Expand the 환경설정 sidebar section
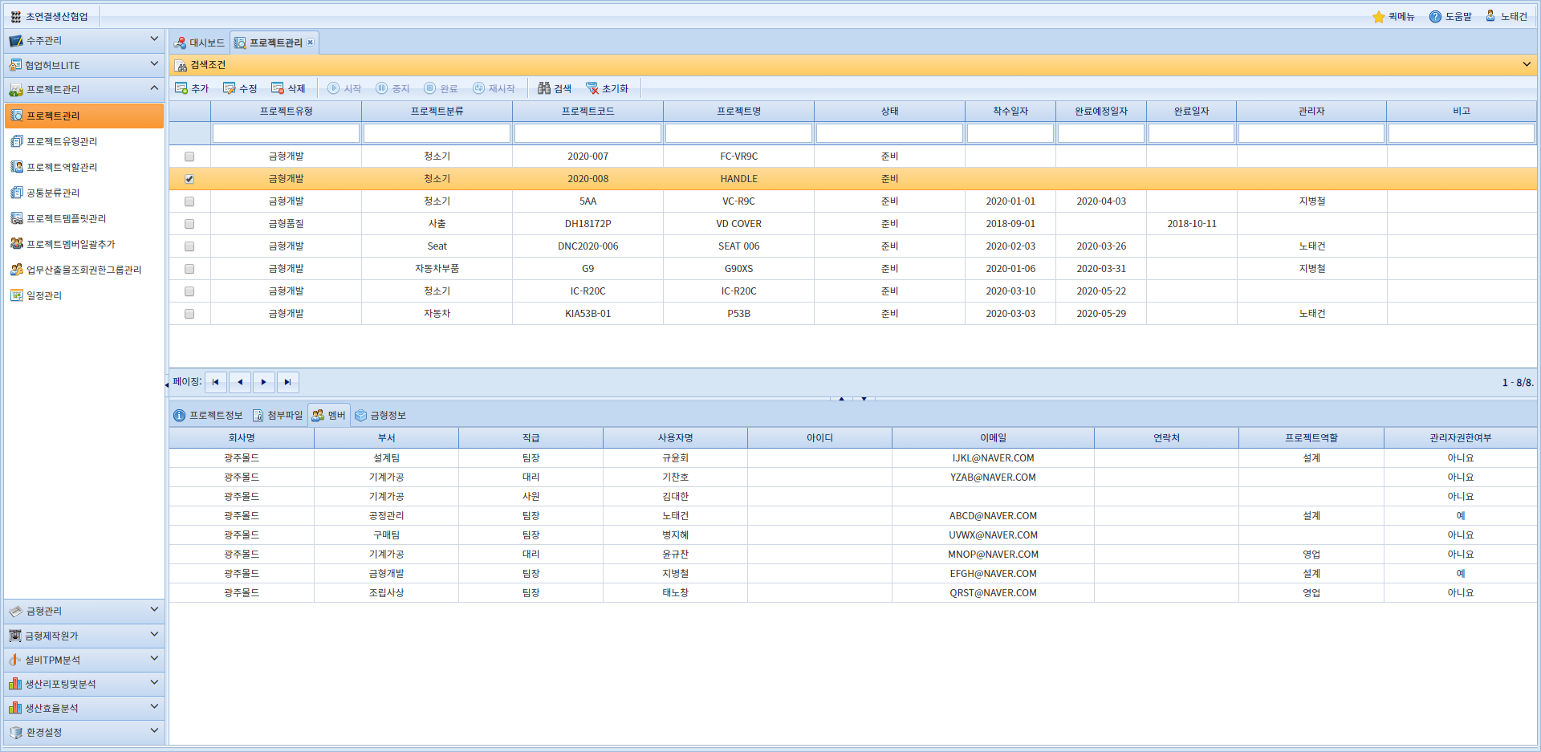This screenshot has height=752, width=1541. tap(84, 732)
